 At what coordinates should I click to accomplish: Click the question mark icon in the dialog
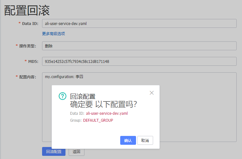63,96
